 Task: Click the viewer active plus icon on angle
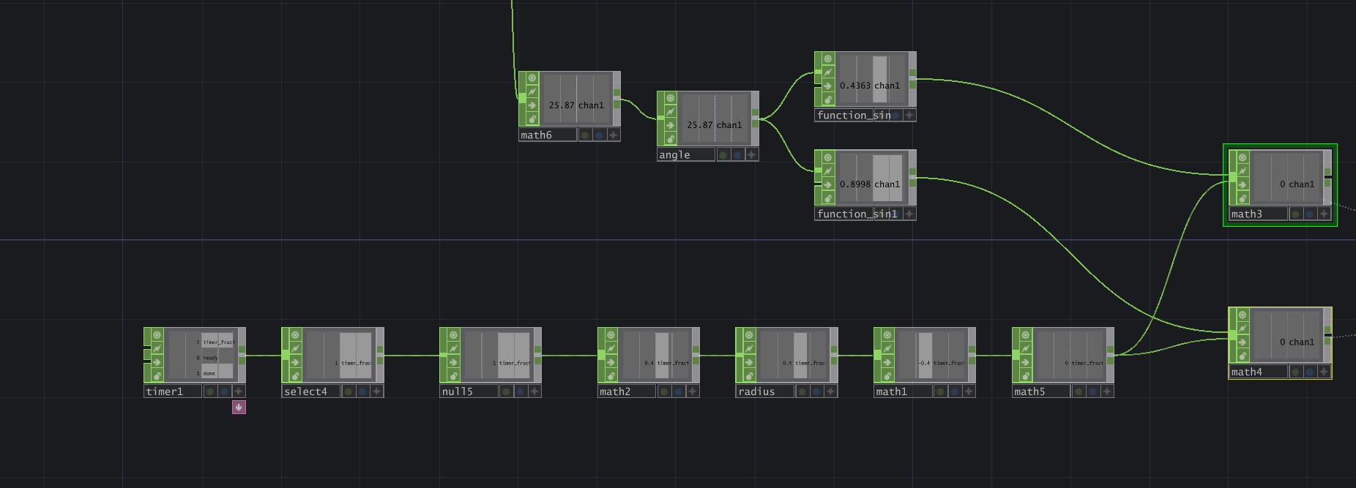751,155
